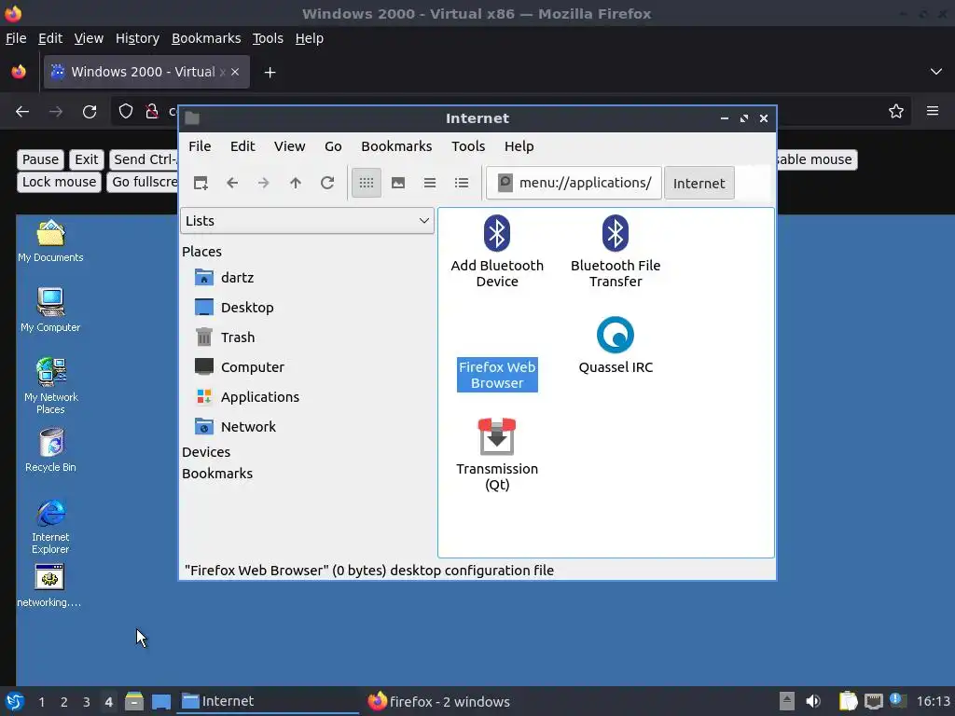The height and width of the screenshot is (716, 955).
Task: Switch to detailed list view mode
Action: coord(462,183)
